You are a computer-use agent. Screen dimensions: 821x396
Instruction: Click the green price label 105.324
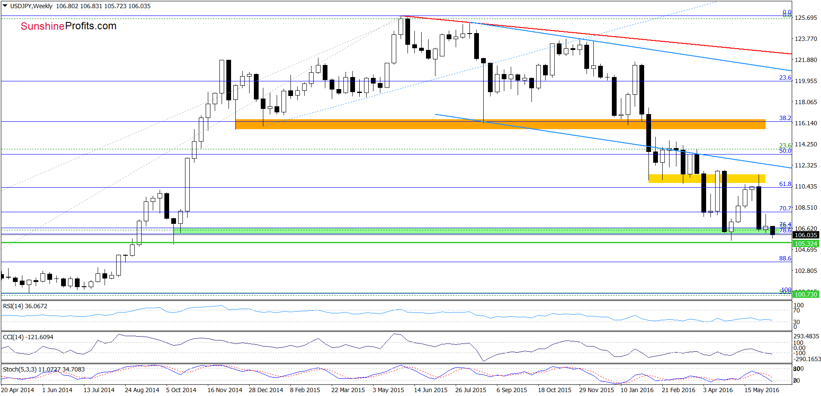(x=806, y=244)
